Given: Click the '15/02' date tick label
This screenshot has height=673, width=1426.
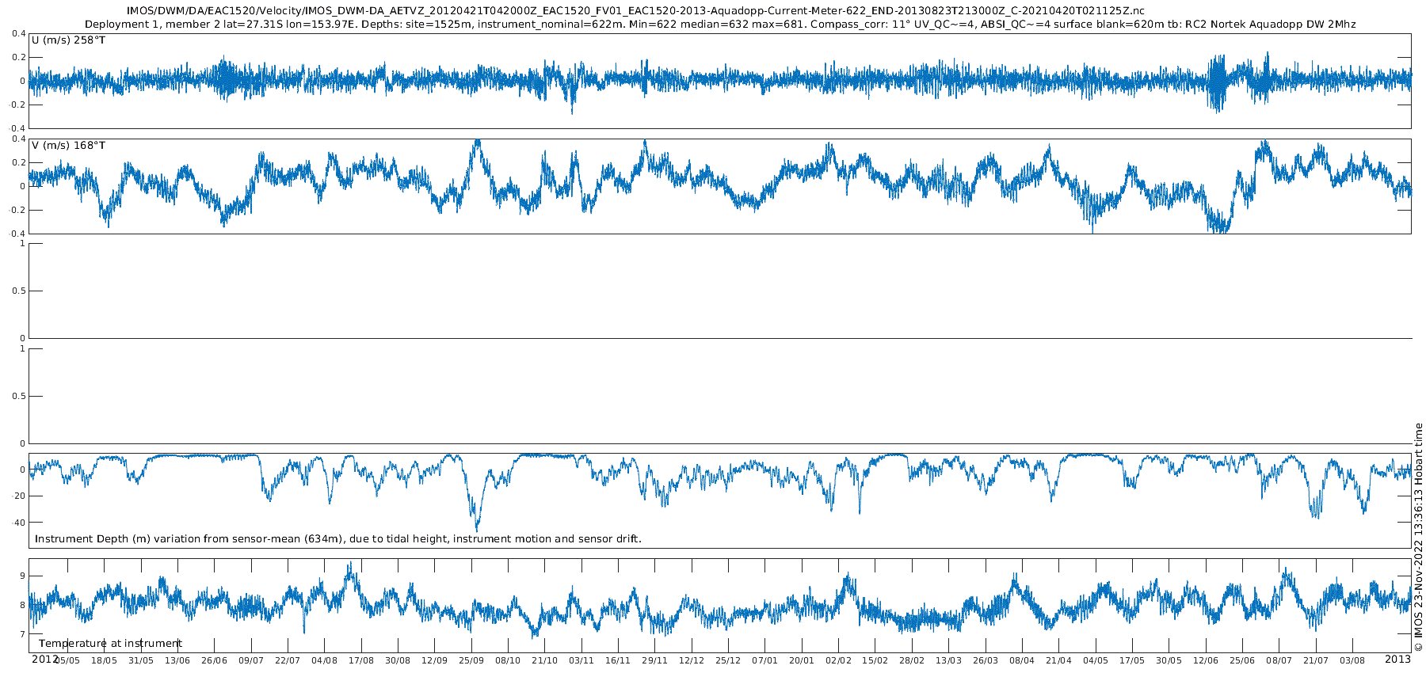Looking at the screenshot, I should (875, 661).
